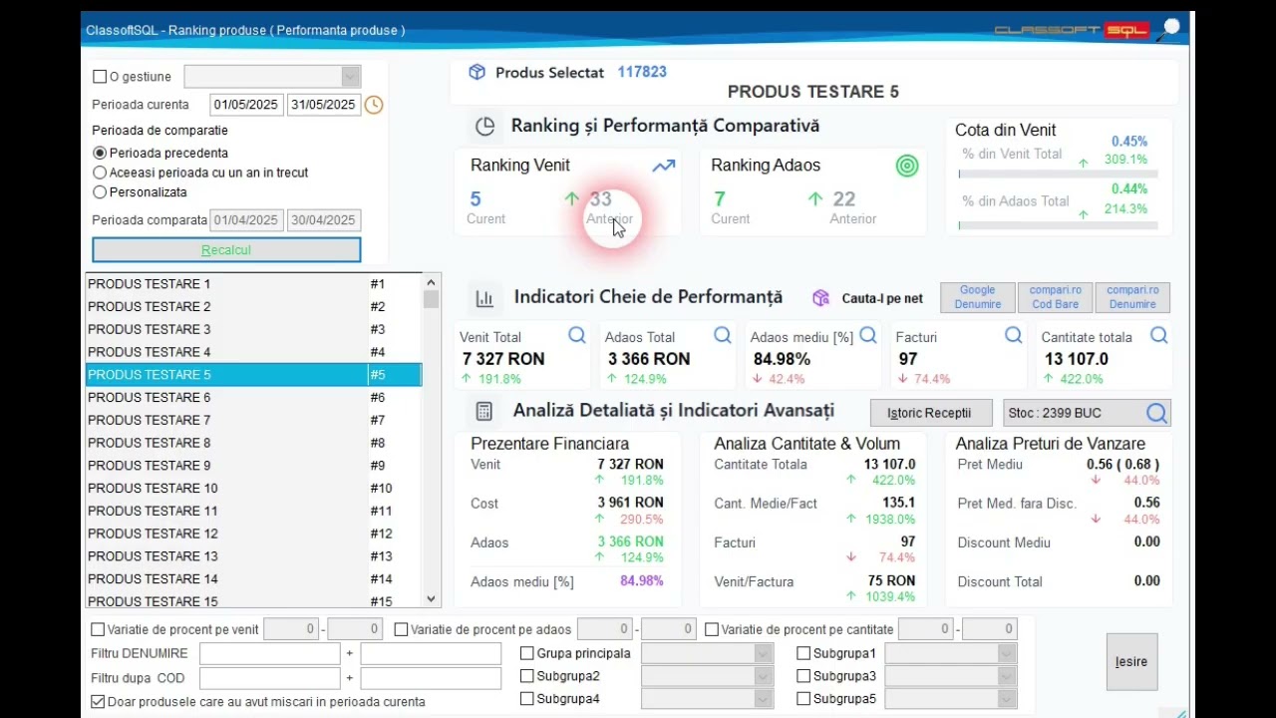This screenshot has width=1276, height=718.
Task: Select PRODUS TESTARE 1 in the list
Action: (253, 284)
